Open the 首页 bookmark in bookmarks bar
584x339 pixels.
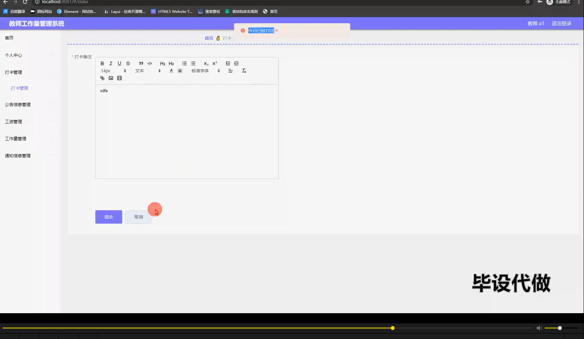point(270,12)
